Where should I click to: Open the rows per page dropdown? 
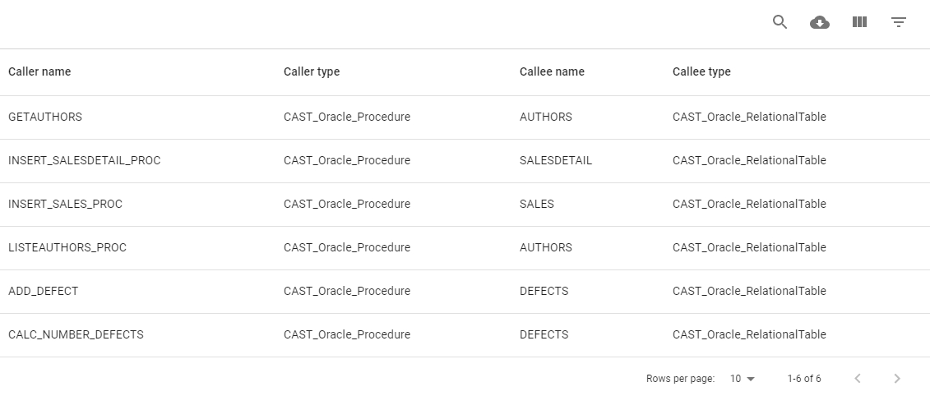tap(742, 379)
